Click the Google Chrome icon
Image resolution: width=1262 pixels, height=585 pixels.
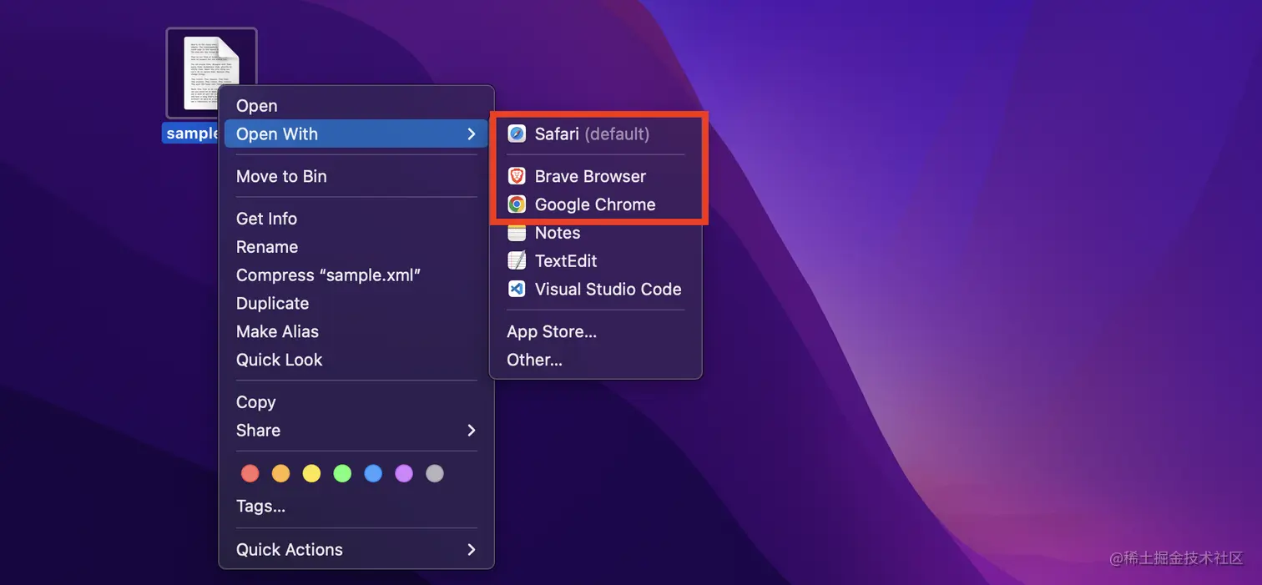coord(517,204)
